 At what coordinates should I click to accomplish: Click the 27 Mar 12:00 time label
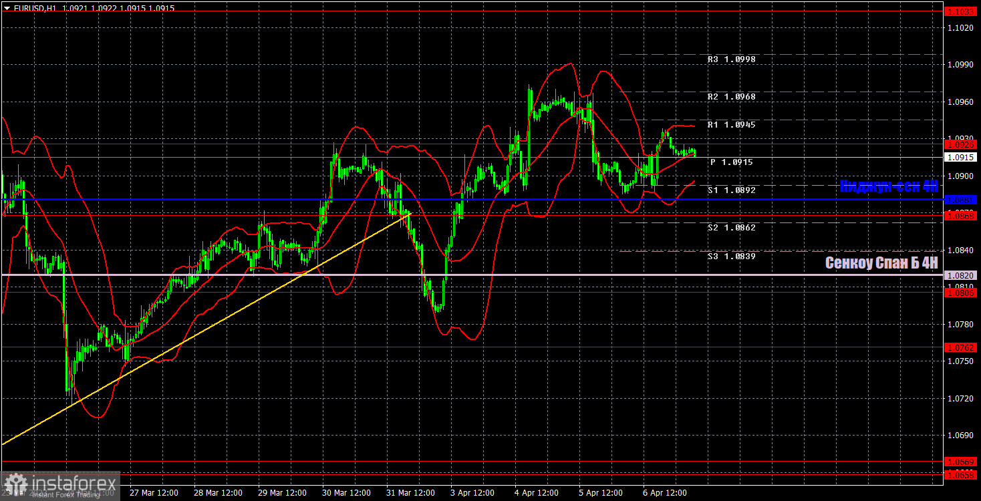[x=153, y=493]
